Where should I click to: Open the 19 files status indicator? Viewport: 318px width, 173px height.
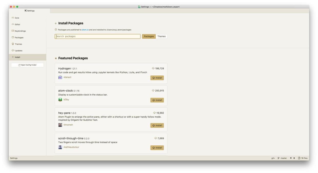pos(303,158)
